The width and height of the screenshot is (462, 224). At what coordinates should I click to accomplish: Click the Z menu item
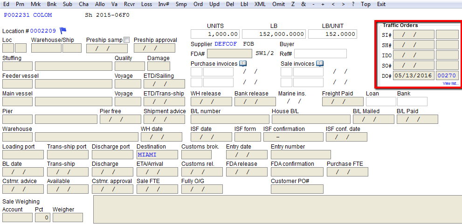[293, 4]
